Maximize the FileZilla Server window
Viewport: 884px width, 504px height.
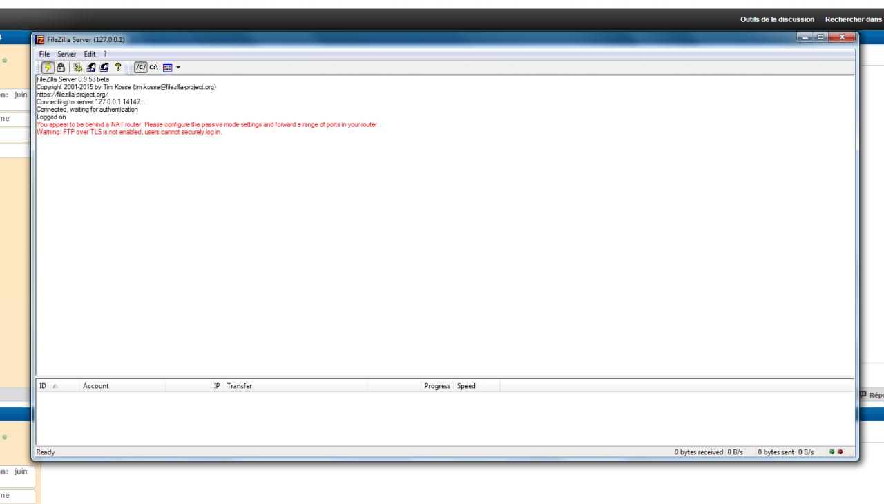click(x=821, y=37)
